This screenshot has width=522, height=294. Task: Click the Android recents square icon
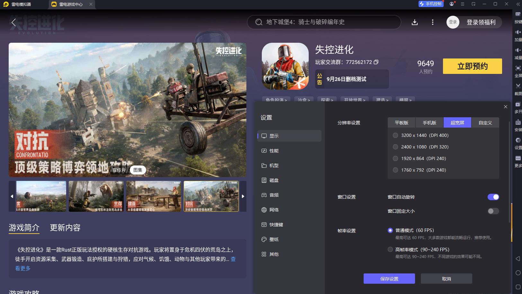518,287
